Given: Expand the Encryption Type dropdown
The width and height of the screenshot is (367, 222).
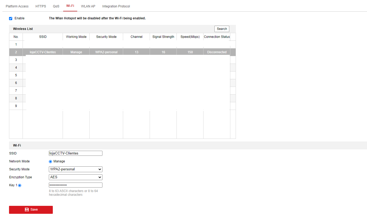Looking at the screenshot, I should coord(76,177).
